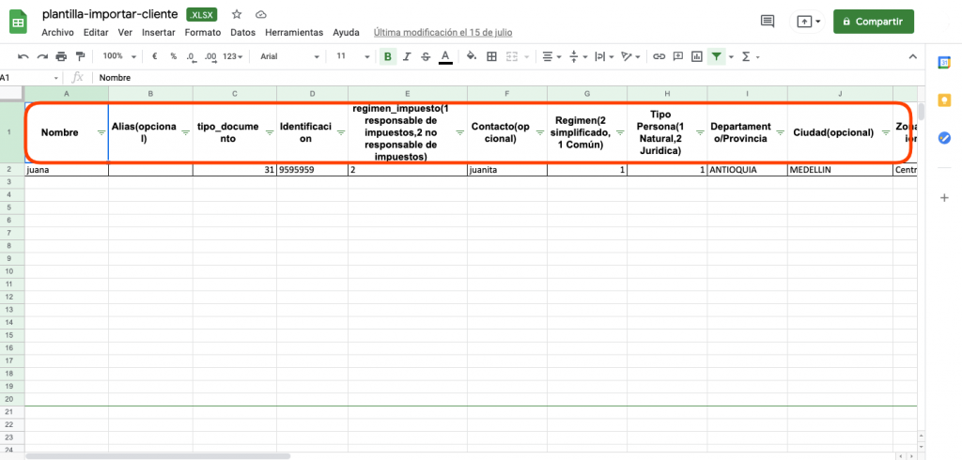Open the Editar menu
Image resolution: width=962 pixels, height=460 pixels.
96,33
